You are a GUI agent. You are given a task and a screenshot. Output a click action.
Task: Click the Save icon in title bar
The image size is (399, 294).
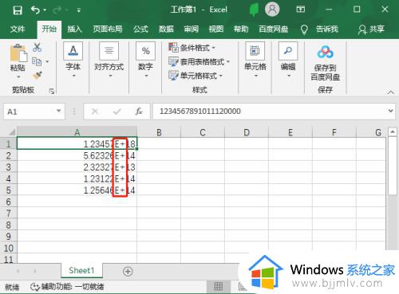tap(18, 10)
